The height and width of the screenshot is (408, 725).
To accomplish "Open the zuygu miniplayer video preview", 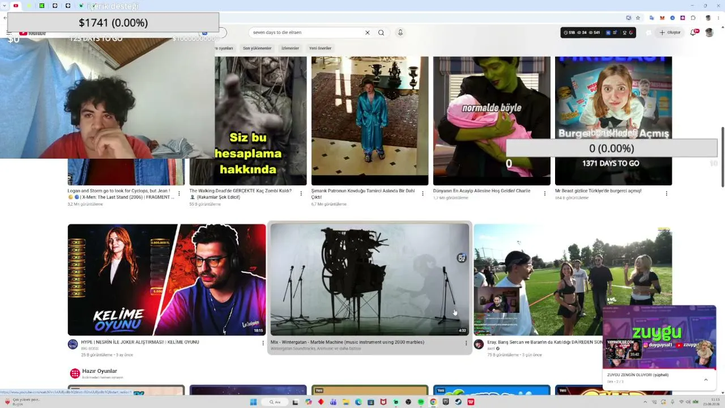I will click(x=659, y=337).
